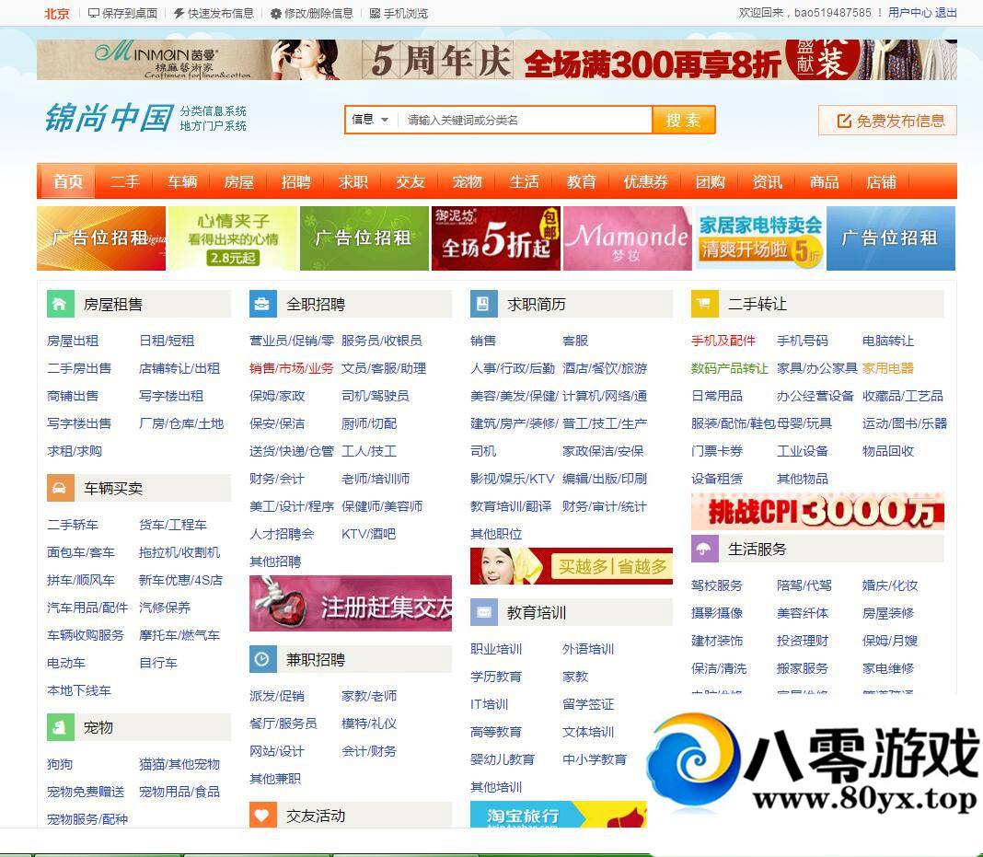Viewport: 983px width, 857px height.
Task: Open the 人事/行政/后勤 resume link
Action: tap(512, 368)
